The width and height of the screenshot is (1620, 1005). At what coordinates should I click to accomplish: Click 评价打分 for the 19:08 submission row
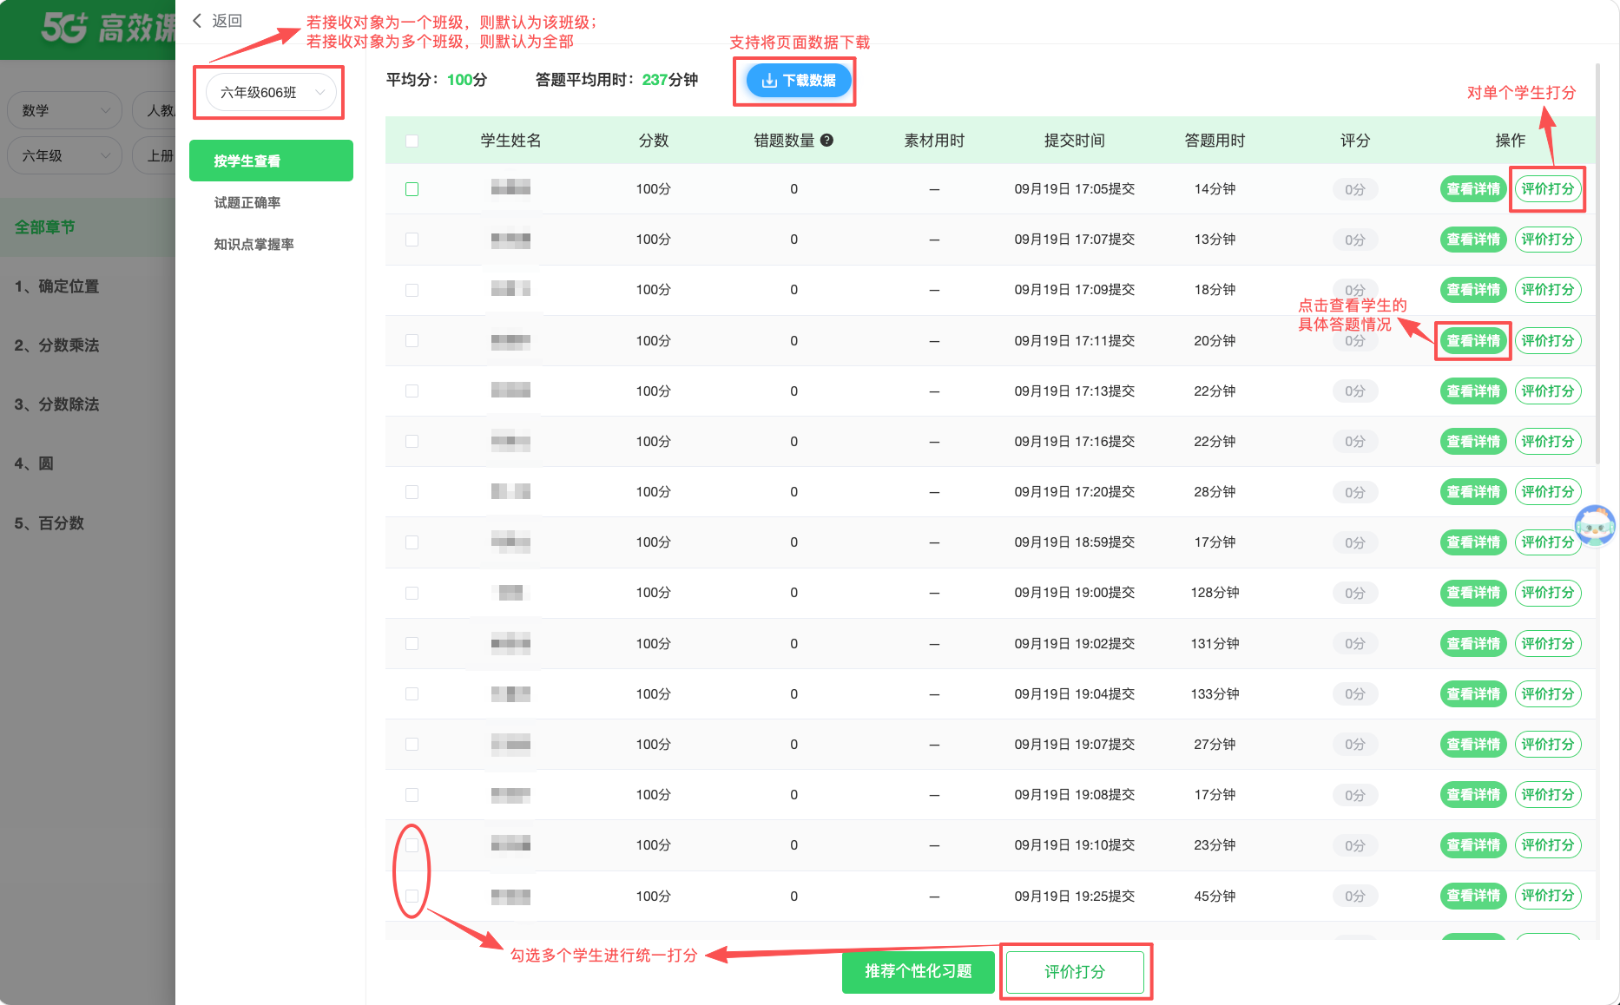pos(1548,795)
